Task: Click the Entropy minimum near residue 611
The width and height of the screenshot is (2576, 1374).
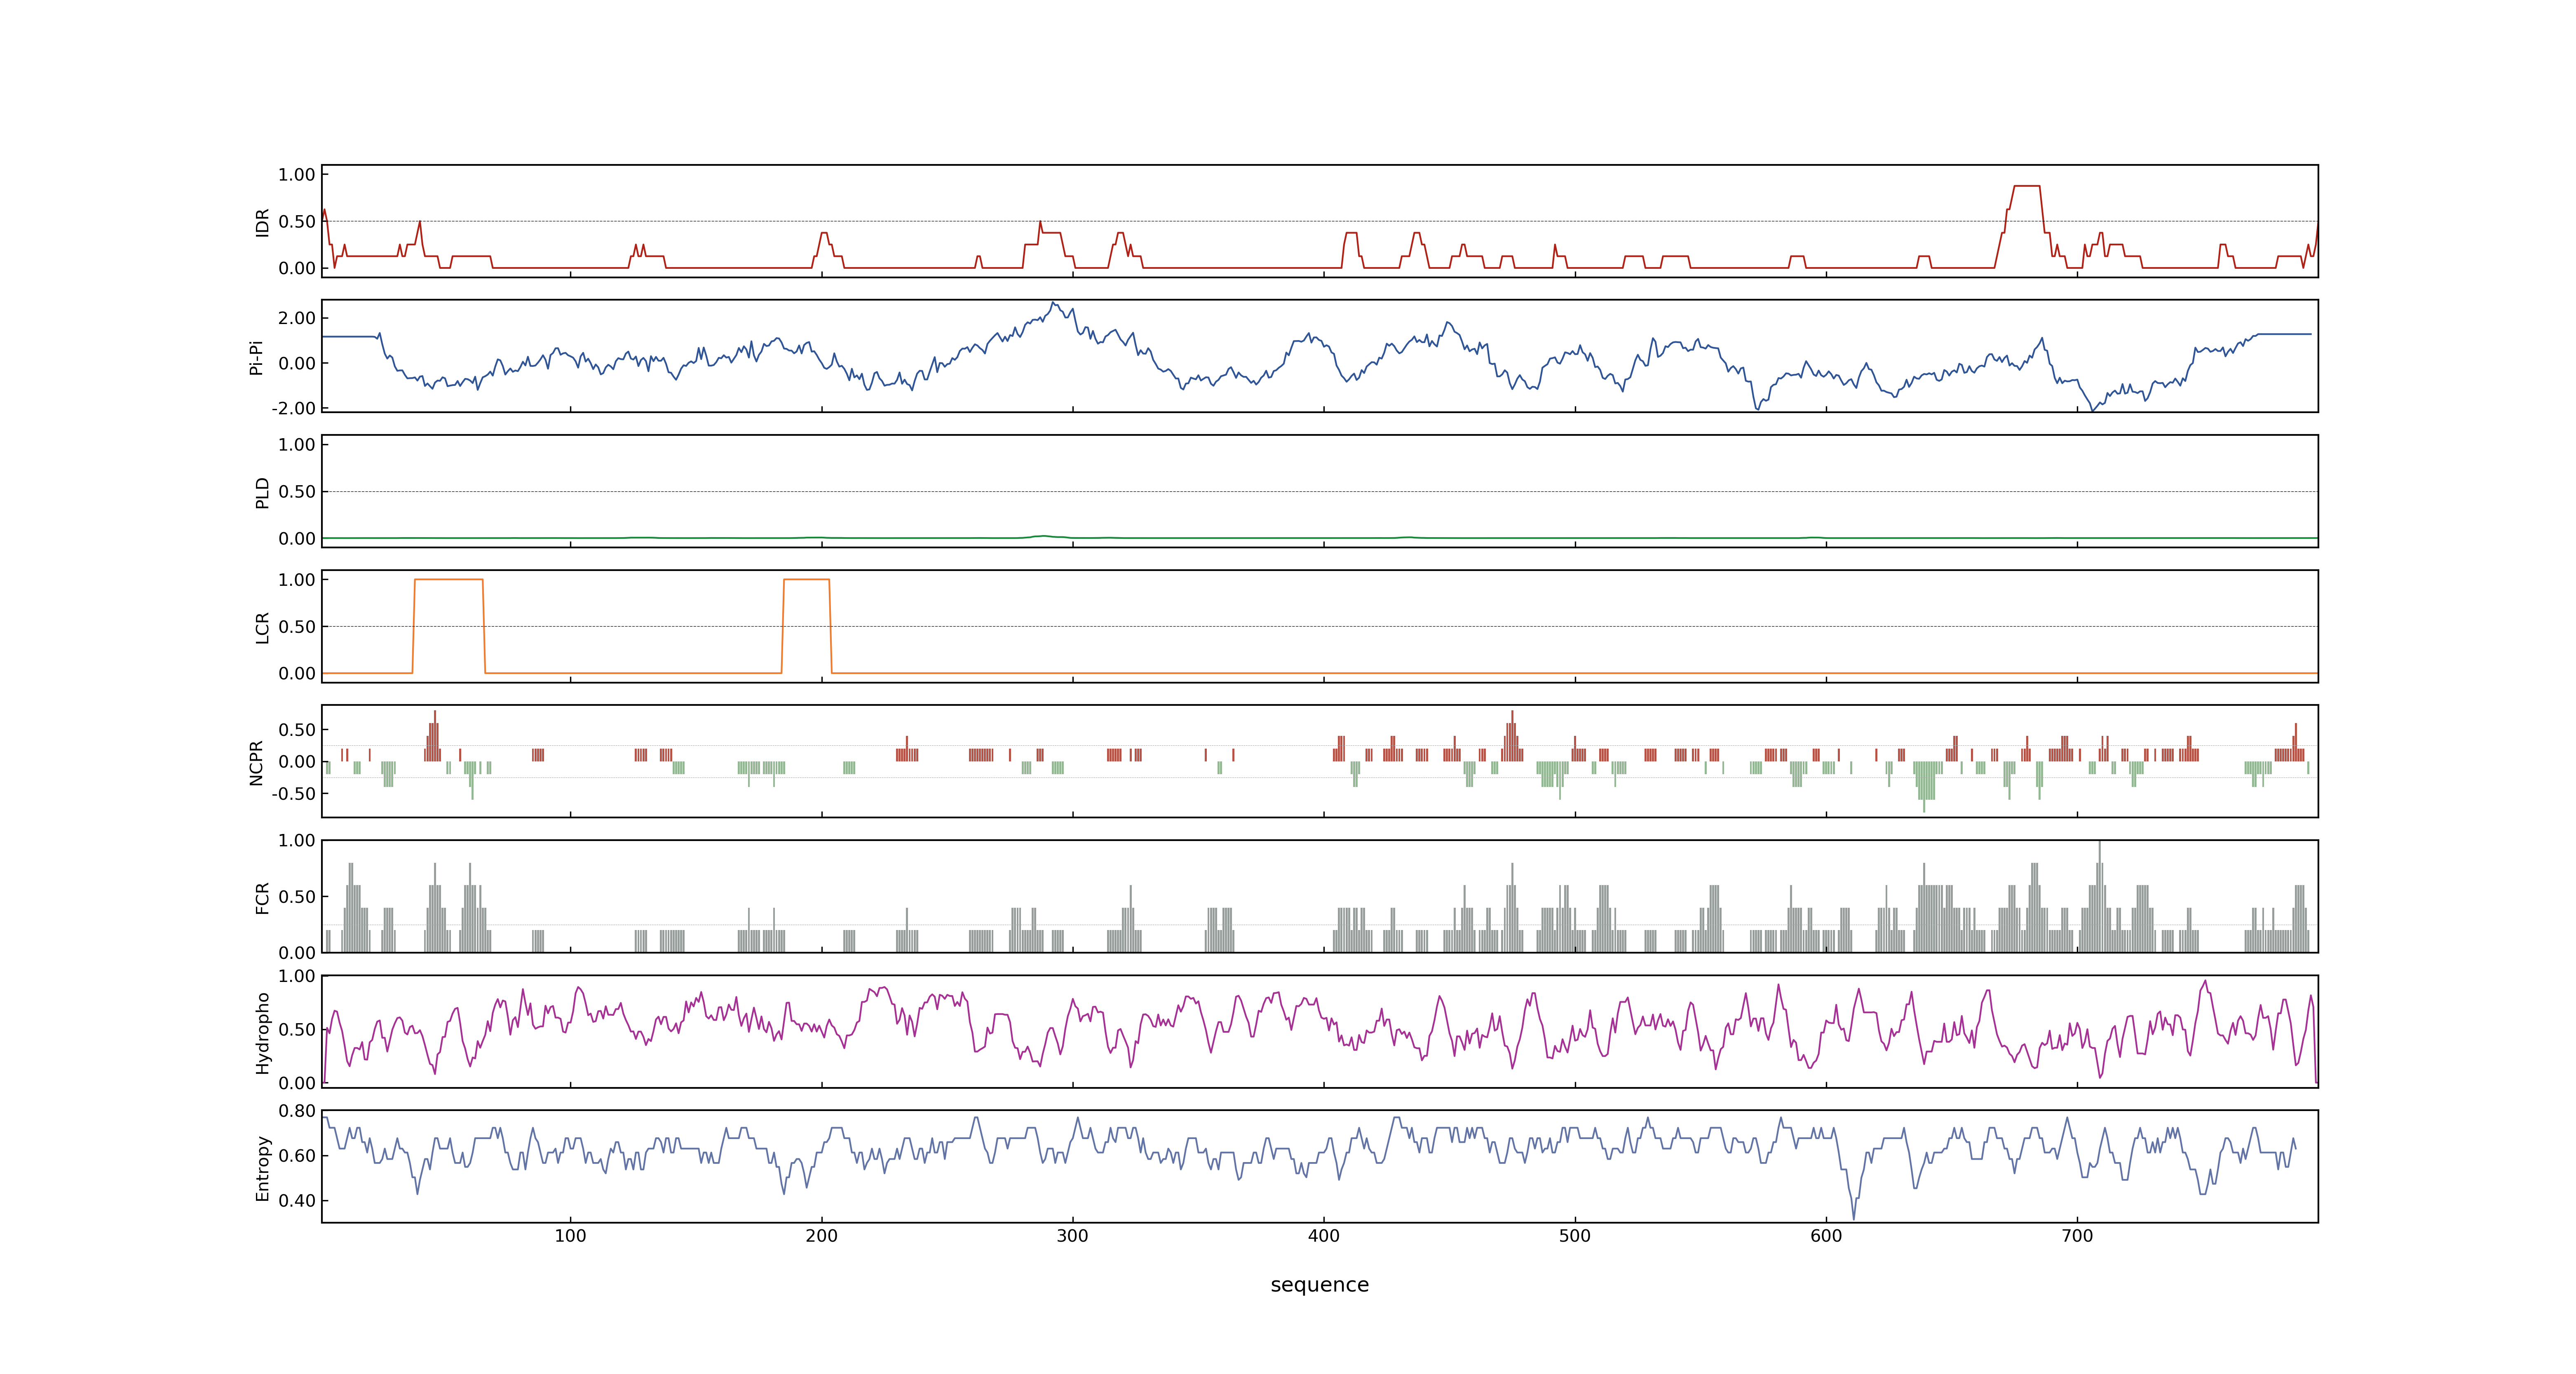Action: (x=1853, y=1218)
